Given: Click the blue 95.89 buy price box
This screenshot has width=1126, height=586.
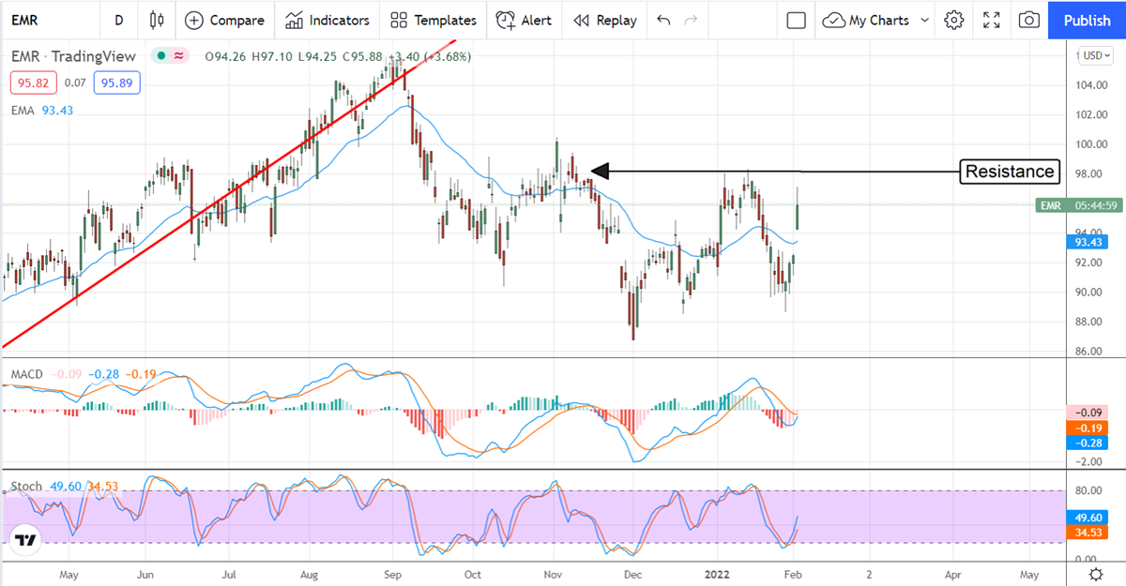Looking at the screenshot, I should point(116,83).
